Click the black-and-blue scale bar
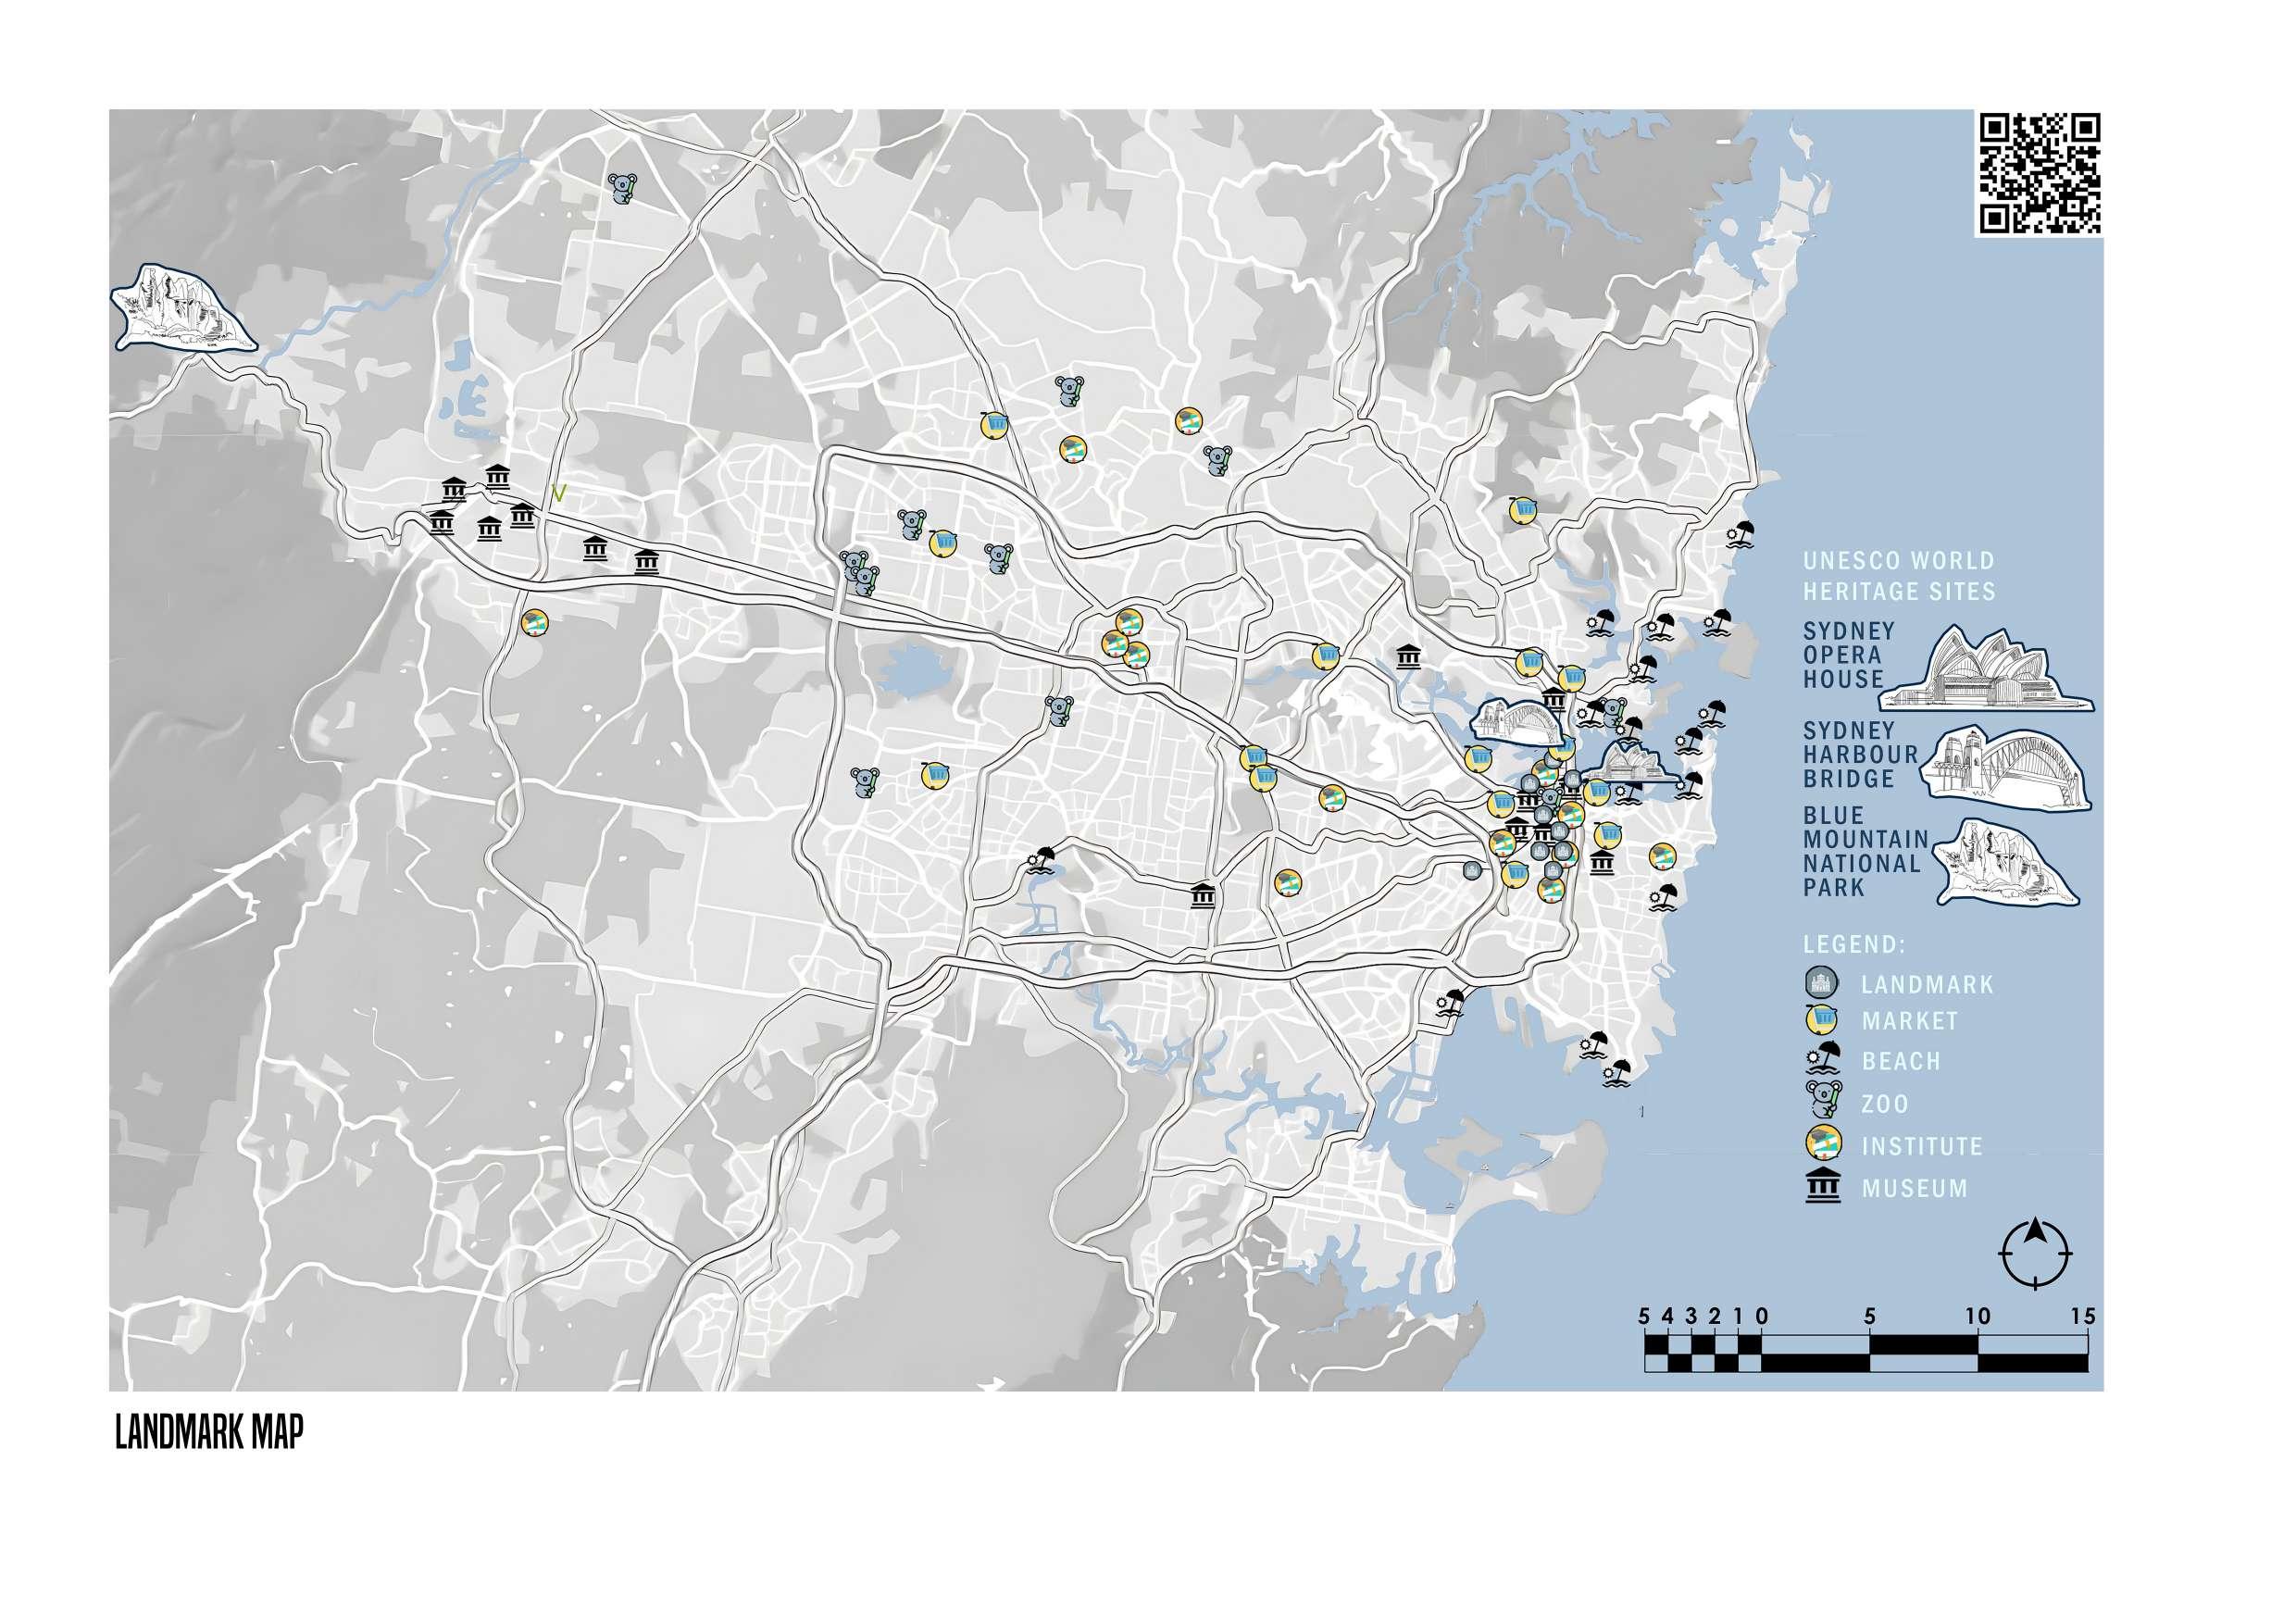Screen dimensions: 2296x1623 coord(1866,1353)
